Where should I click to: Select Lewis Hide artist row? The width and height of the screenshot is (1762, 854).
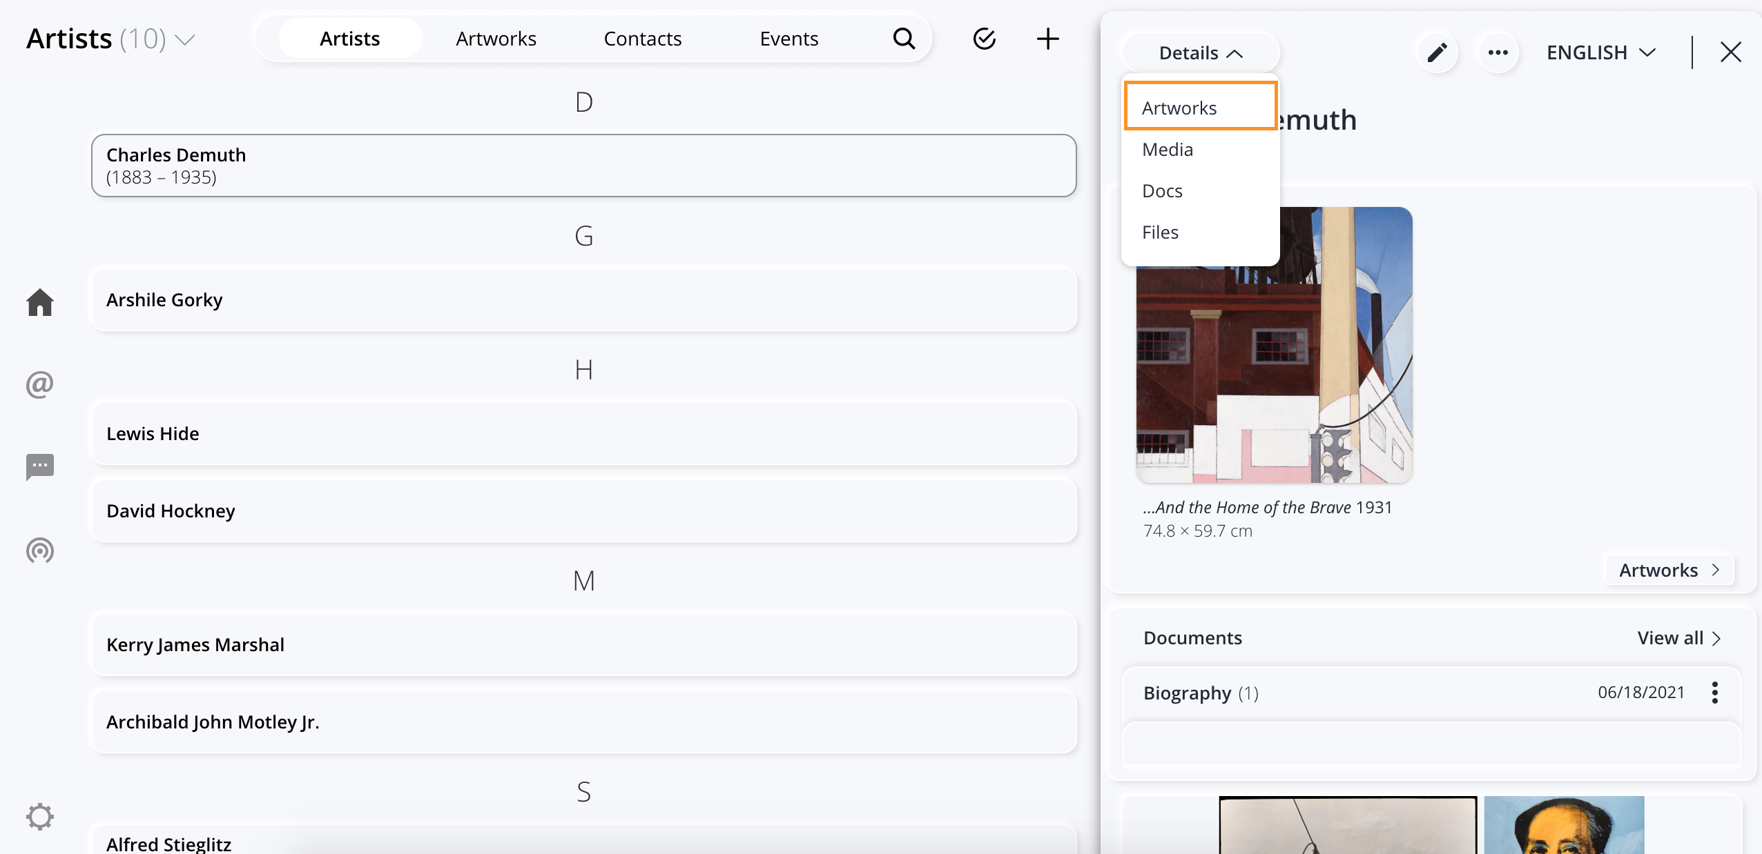tap(584, 434)
